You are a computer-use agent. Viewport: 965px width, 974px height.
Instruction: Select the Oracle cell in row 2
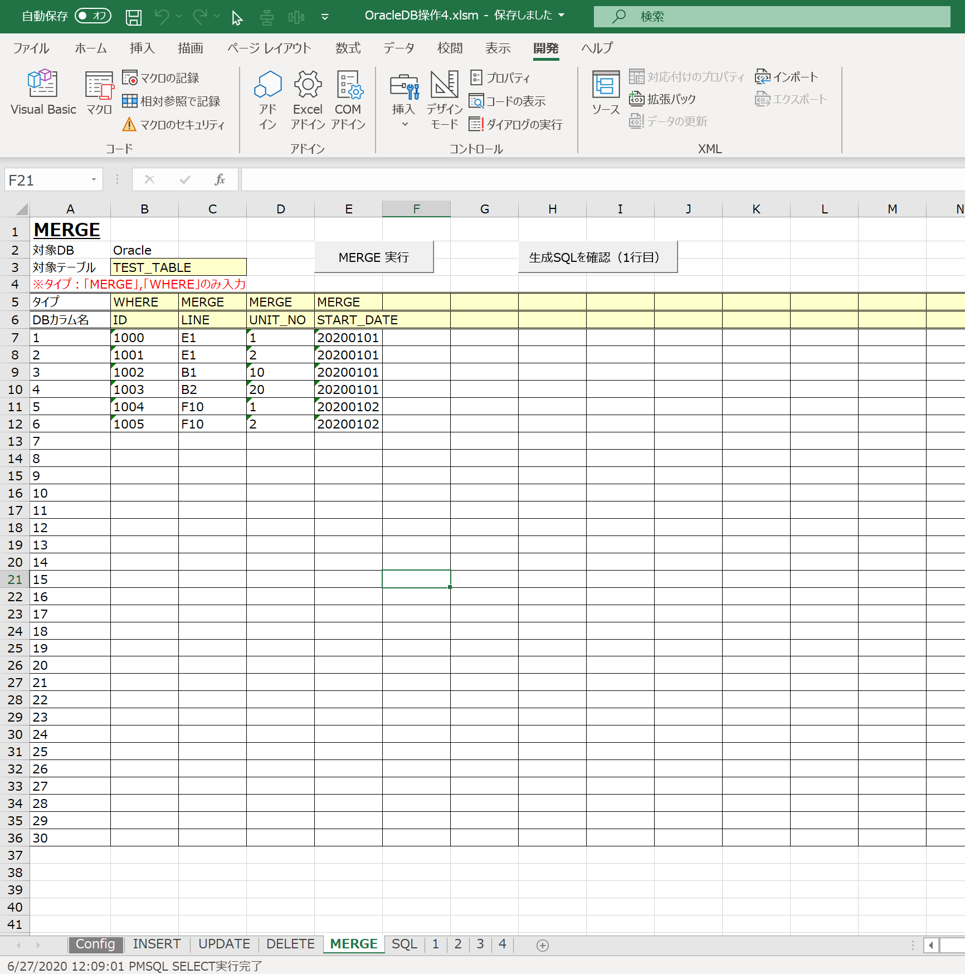point(144,250)
